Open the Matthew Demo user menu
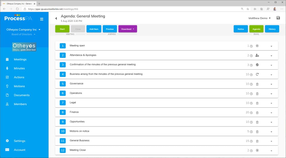This screenshot has height=158, width=286. pyautogui.click(x=259, y=18)
